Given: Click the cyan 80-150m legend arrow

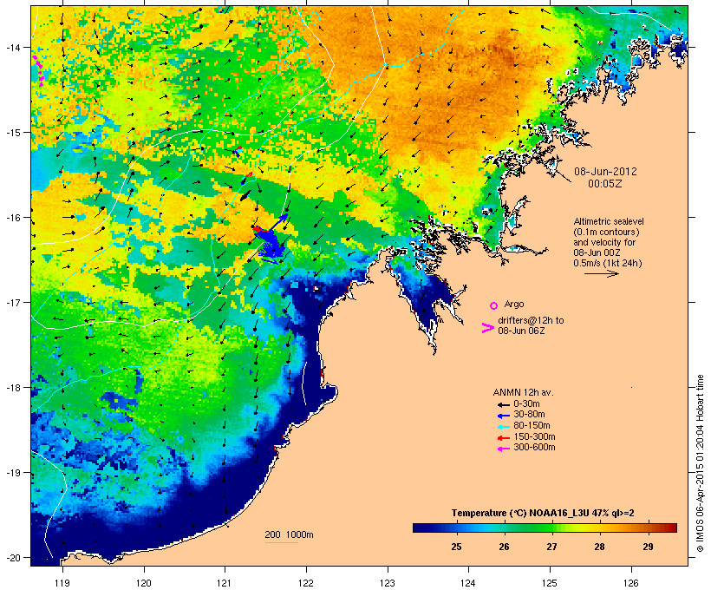Looking at the screenshot, I should [x=503, y=427].
